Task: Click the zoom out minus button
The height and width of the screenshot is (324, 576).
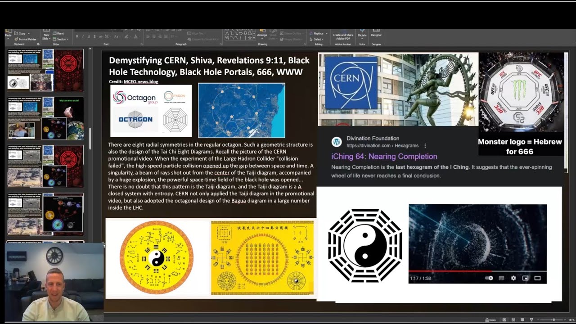Action: click(x=538, y=320)
